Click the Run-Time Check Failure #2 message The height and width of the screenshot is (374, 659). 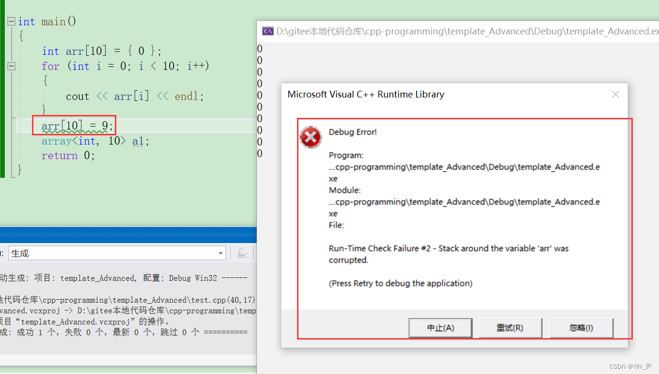[449, 254]
